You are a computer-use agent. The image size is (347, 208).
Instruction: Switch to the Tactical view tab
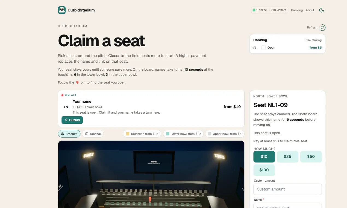93,134
